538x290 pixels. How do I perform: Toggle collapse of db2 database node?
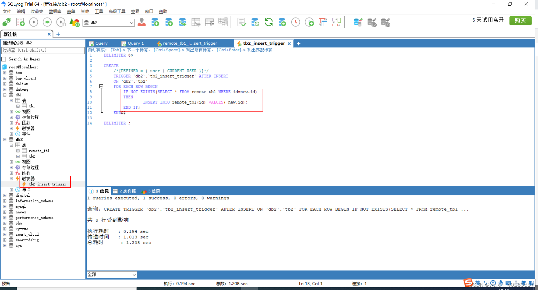coord(4,139)
